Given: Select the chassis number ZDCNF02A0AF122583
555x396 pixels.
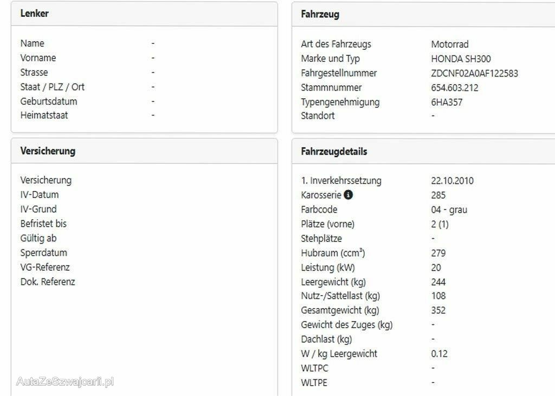Looking at the screenshot, I should [474, 73].
